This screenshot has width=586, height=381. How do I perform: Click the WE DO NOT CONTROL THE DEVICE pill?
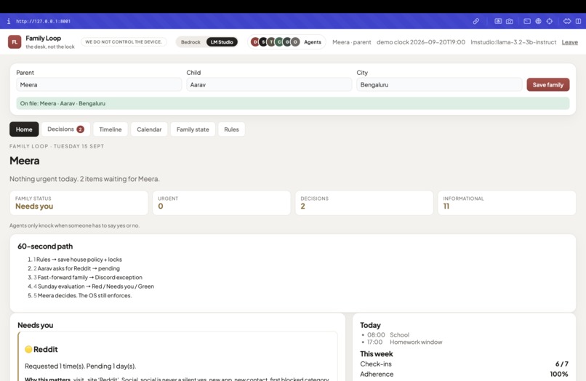pos(124,42)
